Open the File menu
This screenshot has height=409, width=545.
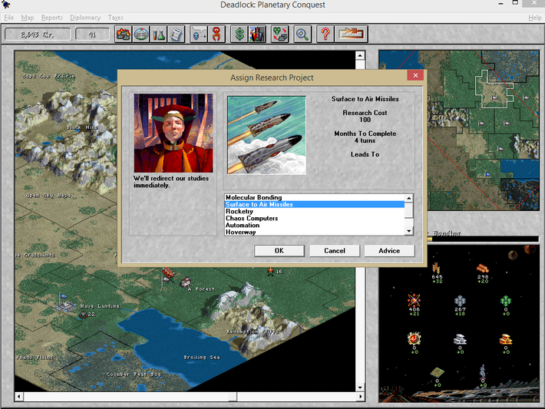pyautogui.click(x=8, y=18)
